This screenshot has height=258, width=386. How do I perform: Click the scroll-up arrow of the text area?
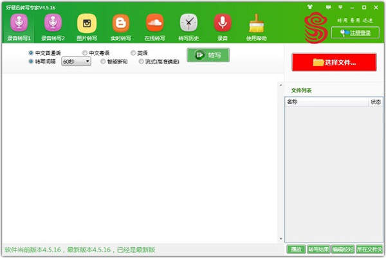[x=280, y=85]
